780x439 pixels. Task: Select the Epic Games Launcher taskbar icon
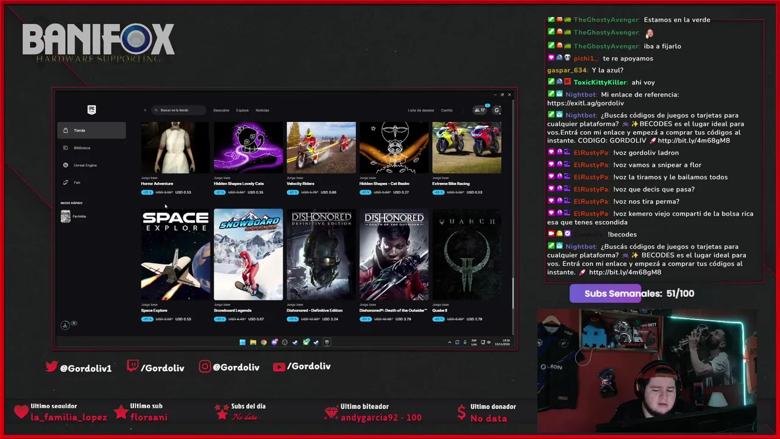327,342
